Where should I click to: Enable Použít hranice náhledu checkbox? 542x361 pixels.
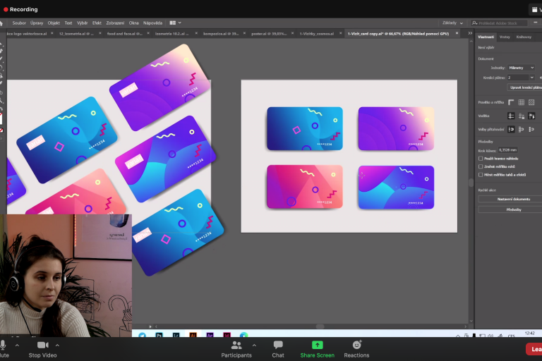click(x=481, y=159)
